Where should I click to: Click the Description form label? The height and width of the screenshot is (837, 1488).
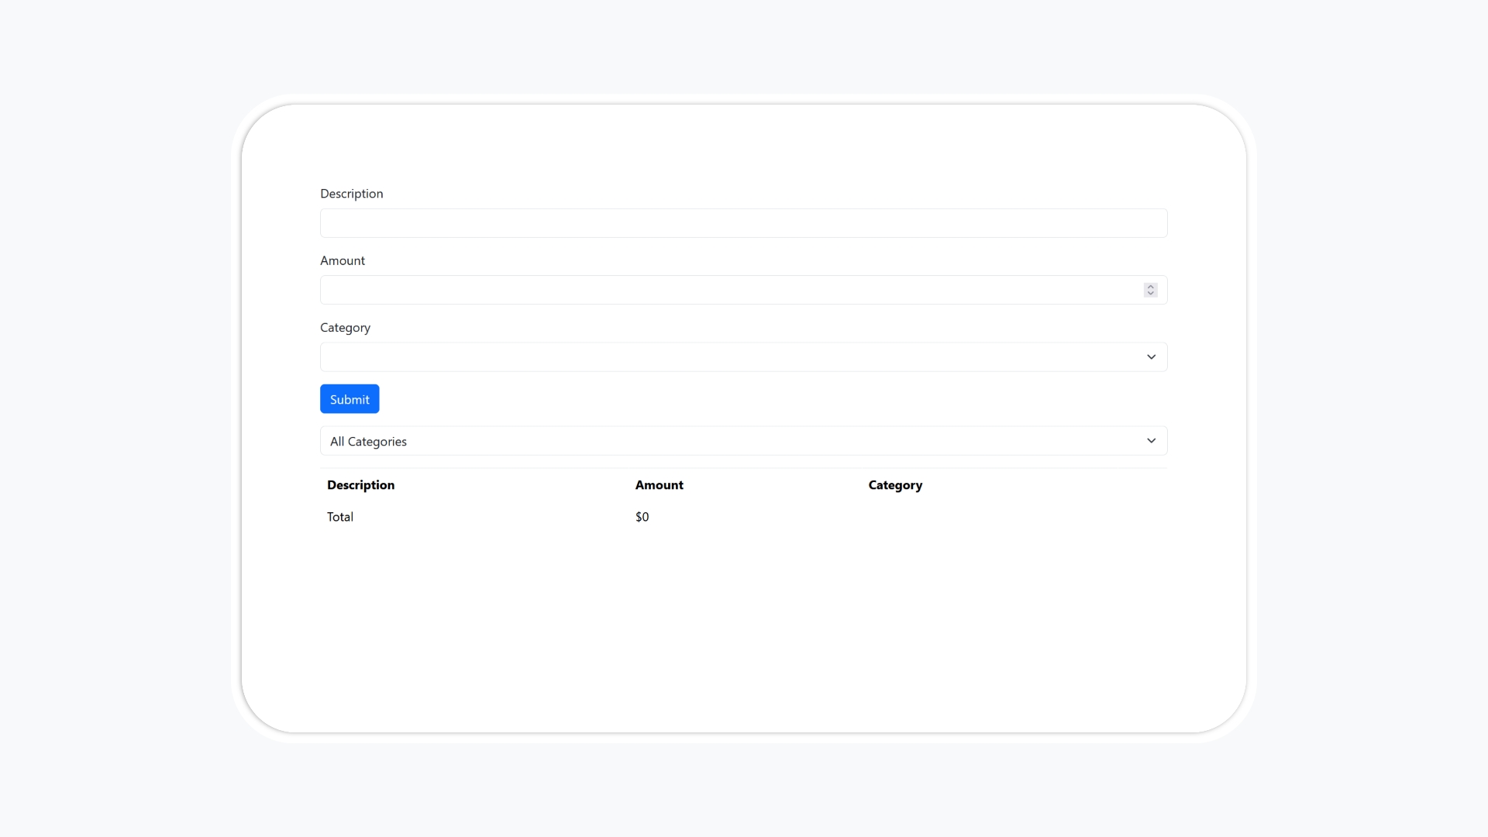point(351,193)
